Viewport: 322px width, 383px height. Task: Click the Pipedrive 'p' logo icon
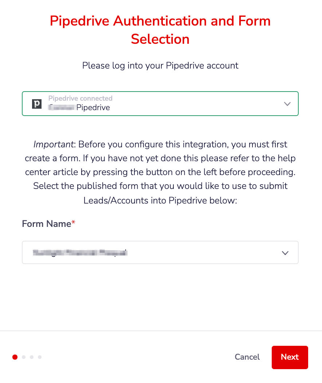point(37,104)
